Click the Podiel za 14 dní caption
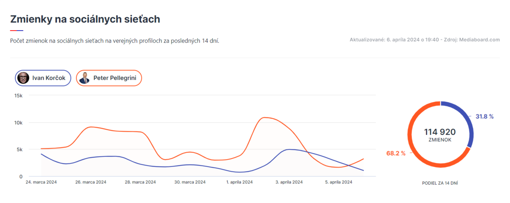Viewport: 510px width, 203px height. [x=440, y=183]
